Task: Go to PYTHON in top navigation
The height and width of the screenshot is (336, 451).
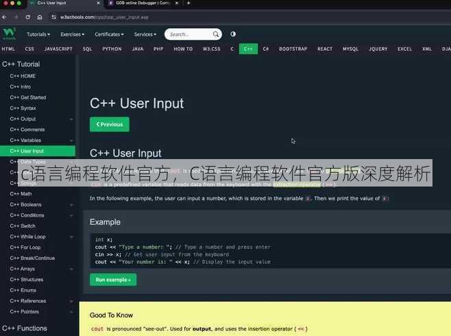Action: click(x=112, y=49)
